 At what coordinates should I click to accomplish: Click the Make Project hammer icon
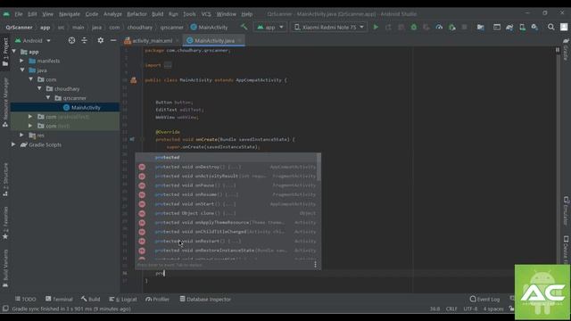(244, 27)
